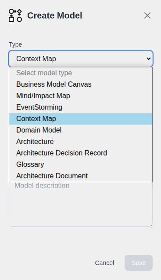This screenshot has height=280, width=161.
Task: Select the Architecture model type
Action: click(x=81, y=142)
